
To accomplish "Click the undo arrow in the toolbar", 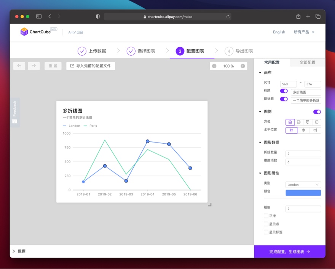I will 19,66.
